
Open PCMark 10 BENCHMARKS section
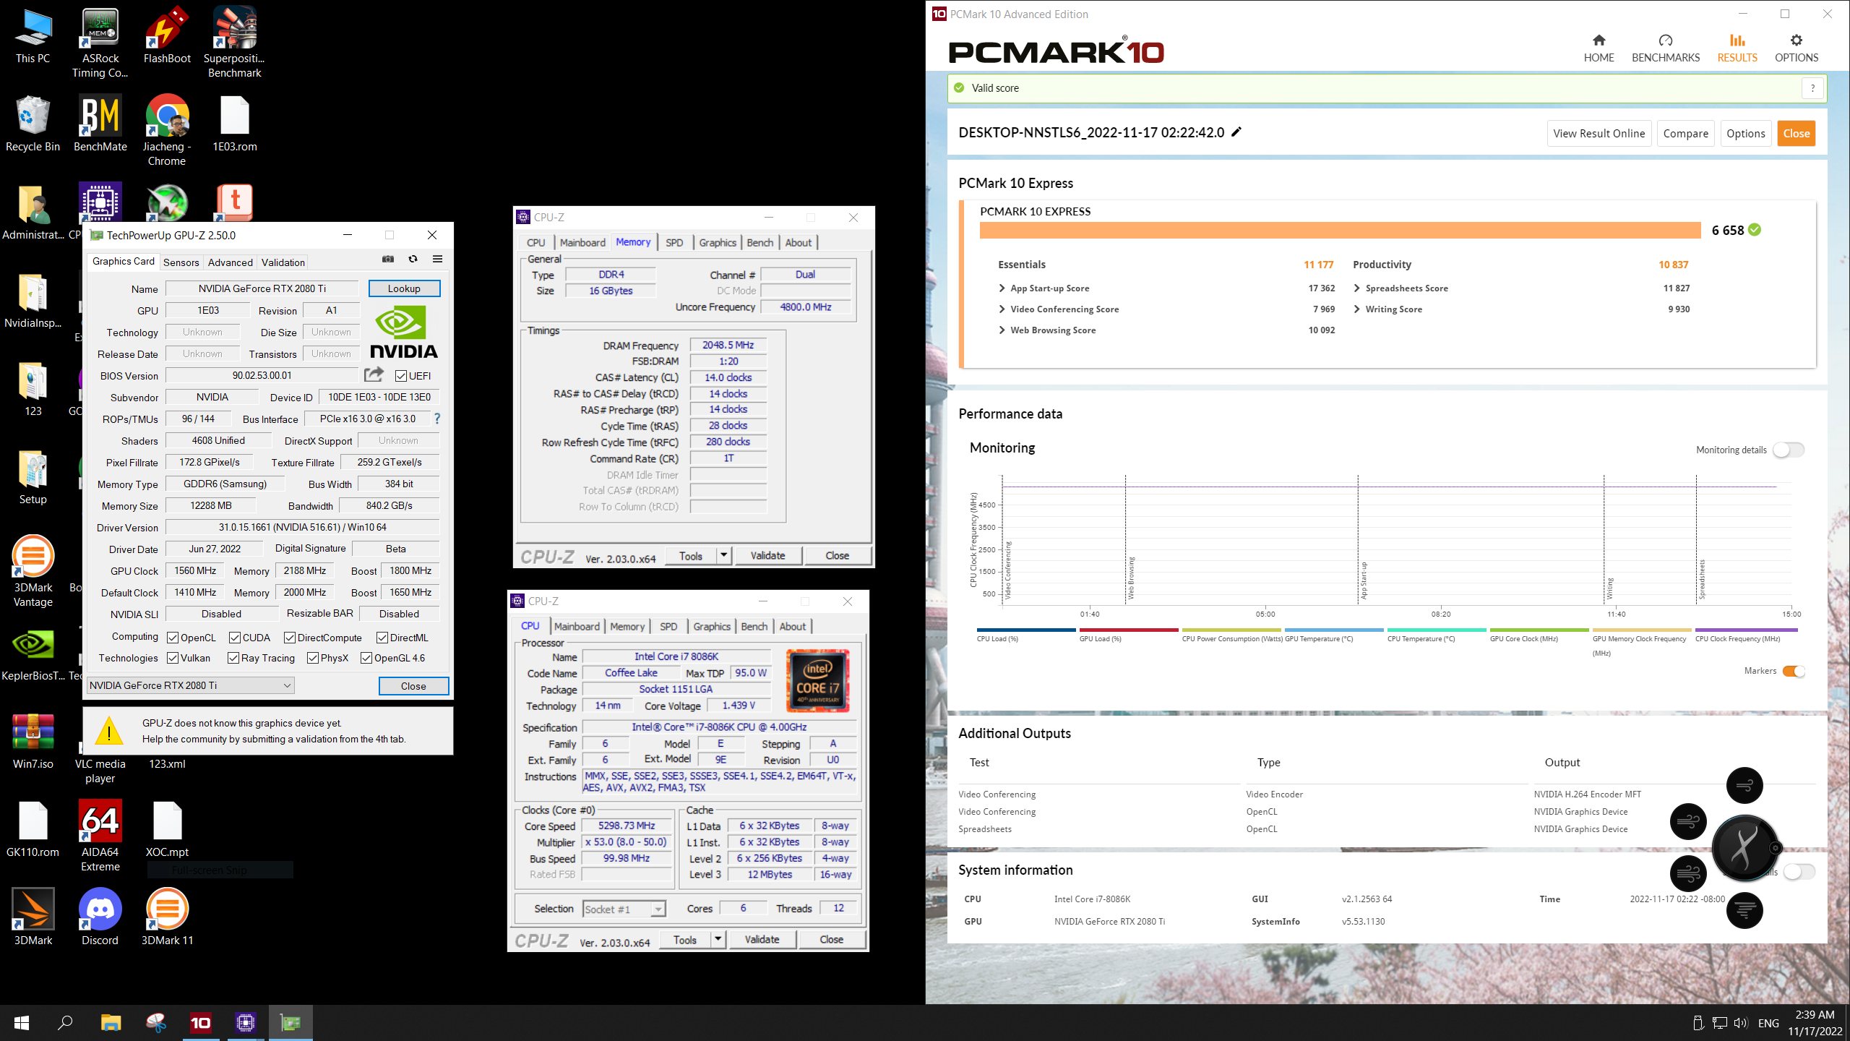[1666, 48]
